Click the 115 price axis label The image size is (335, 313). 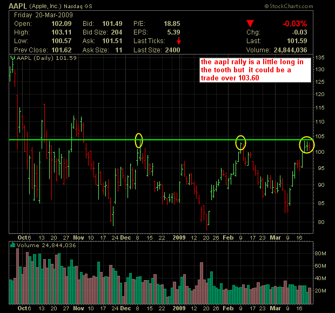pos(320,108)
